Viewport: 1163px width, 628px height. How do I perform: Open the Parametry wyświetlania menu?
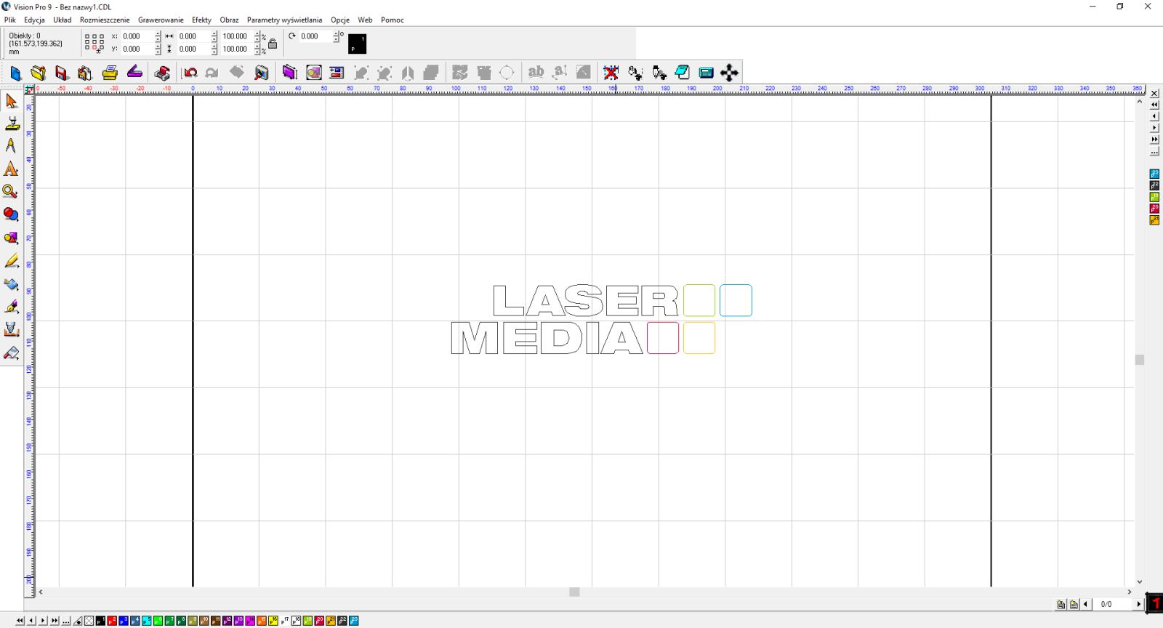(x=284, y=20)
